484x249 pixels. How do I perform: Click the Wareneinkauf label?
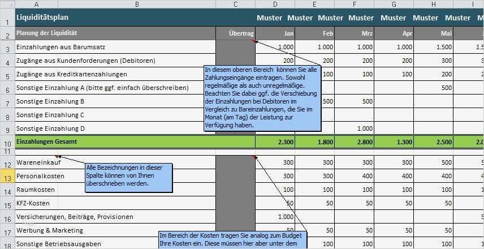pos(38,162)
